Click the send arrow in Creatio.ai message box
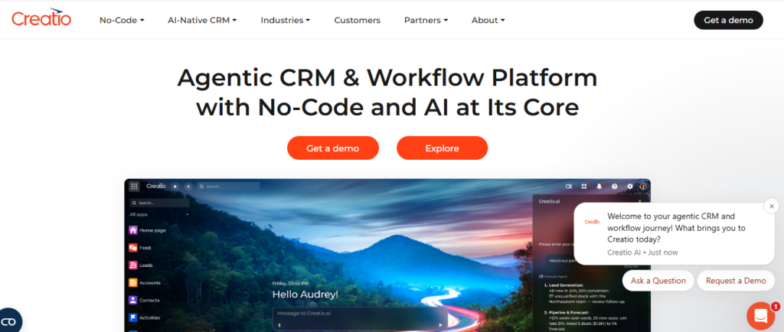This screenshot has height=332, width=784. click(440, 325)
